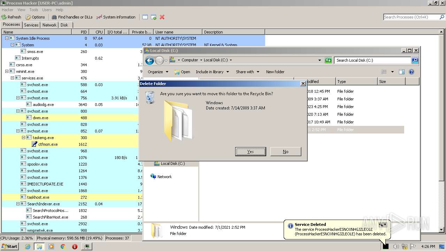The height and width of the screenshot is (251, 446).
Task: Open the Tools menu
Action: point(34,10)
